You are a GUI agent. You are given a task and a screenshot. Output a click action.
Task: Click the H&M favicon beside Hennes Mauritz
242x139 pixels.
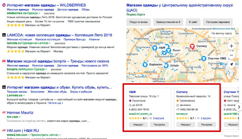[x=4, y=112]
